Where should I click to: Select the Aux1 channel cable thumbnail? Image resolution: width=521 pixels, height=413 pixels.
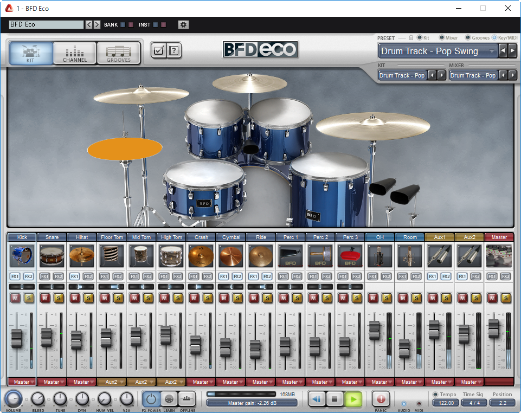439,255
